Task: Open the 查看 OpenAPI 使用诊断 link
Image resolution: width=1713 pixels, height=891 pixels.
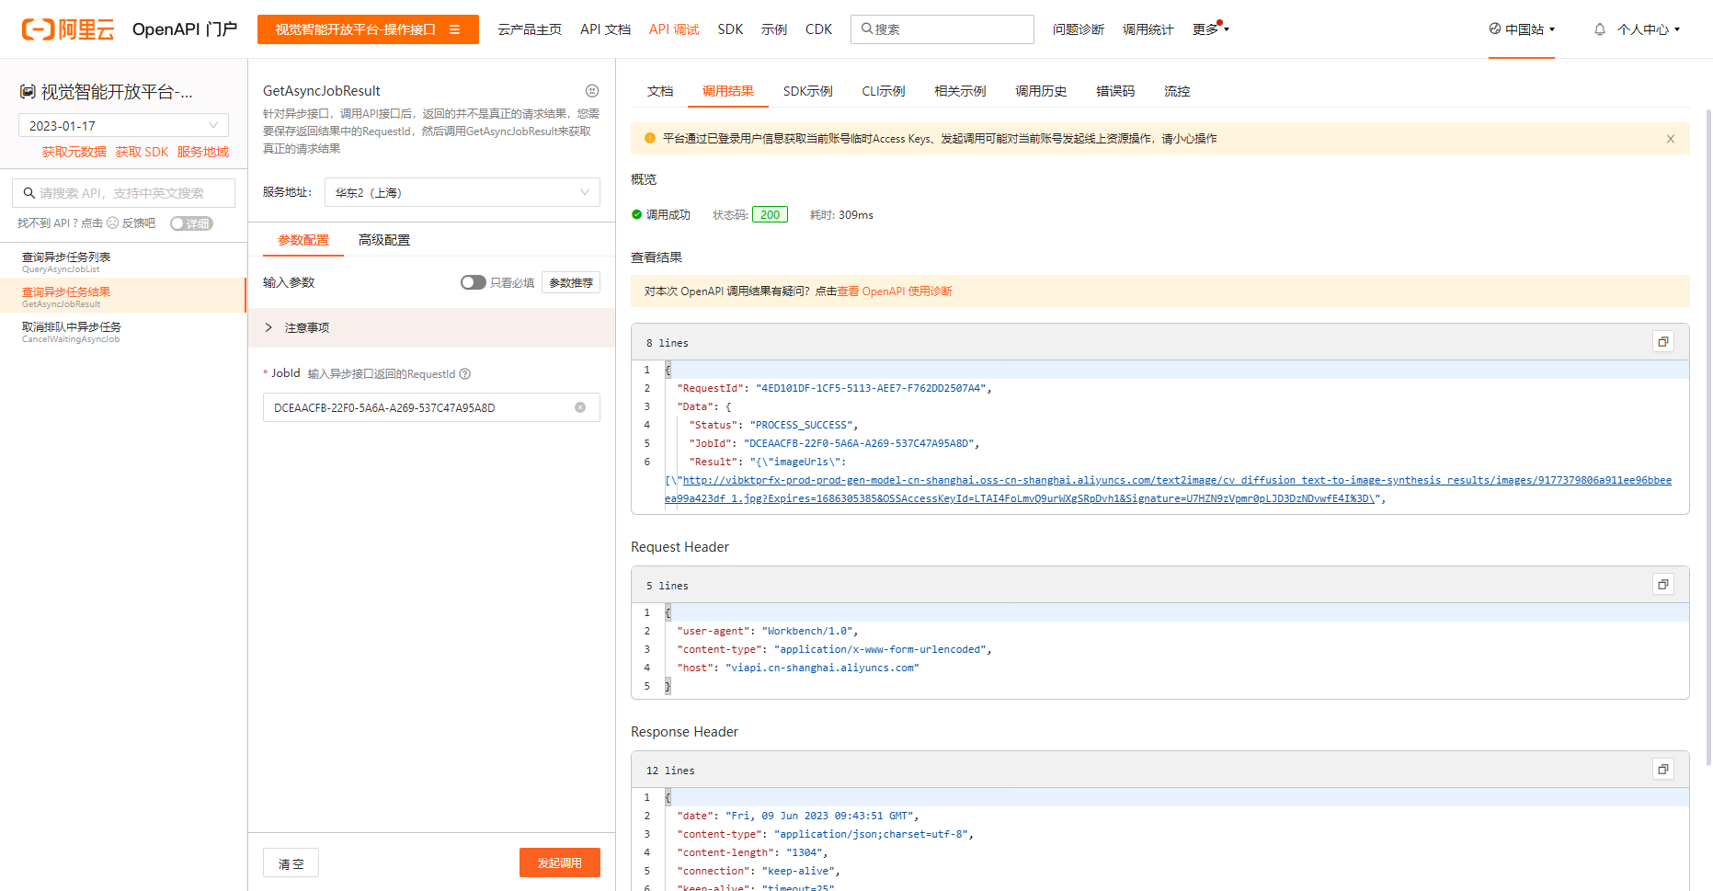Action: pos(894,291)
